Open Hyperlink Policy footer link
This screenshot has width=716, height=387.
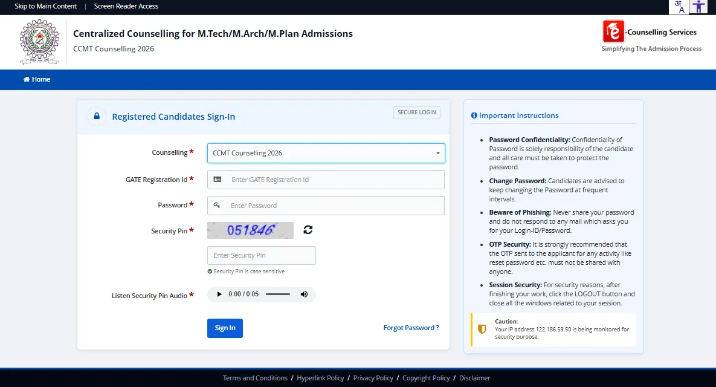(x=321, y=379)
